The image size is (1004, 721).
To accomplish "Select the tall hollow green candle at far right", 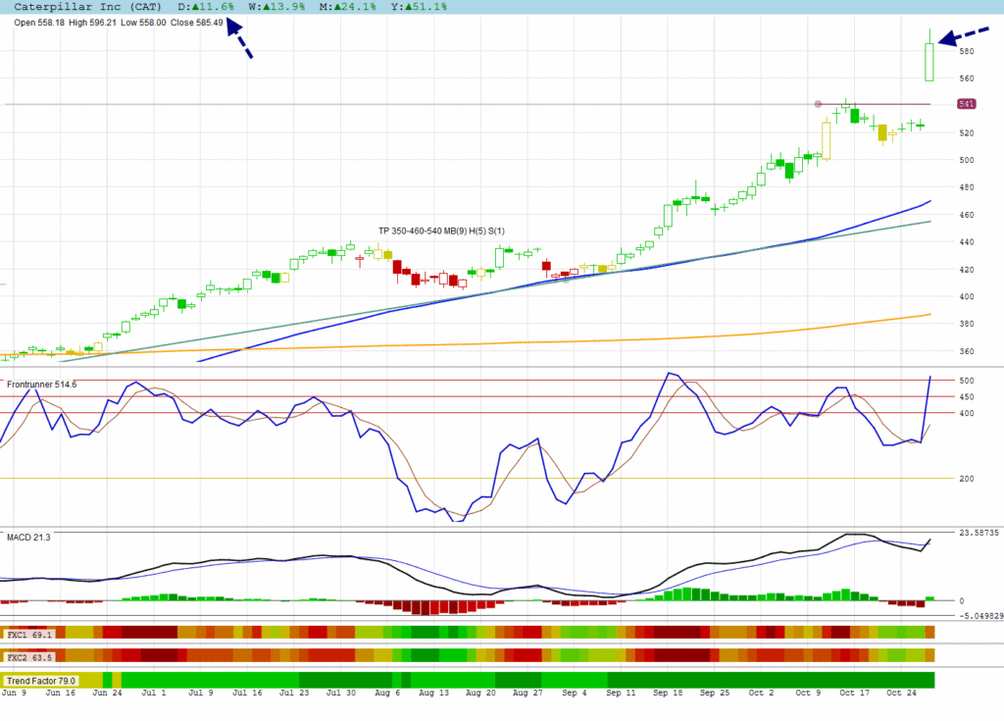I will point(929,62).
